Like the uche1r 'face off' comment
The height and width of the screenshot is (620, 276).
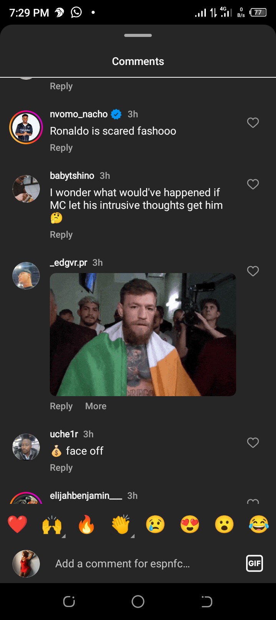[x=253, y=443]
